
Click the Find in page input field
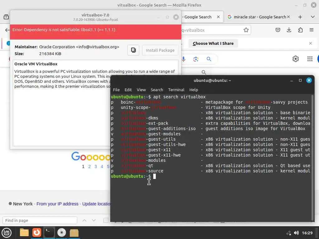pos(40,220)
